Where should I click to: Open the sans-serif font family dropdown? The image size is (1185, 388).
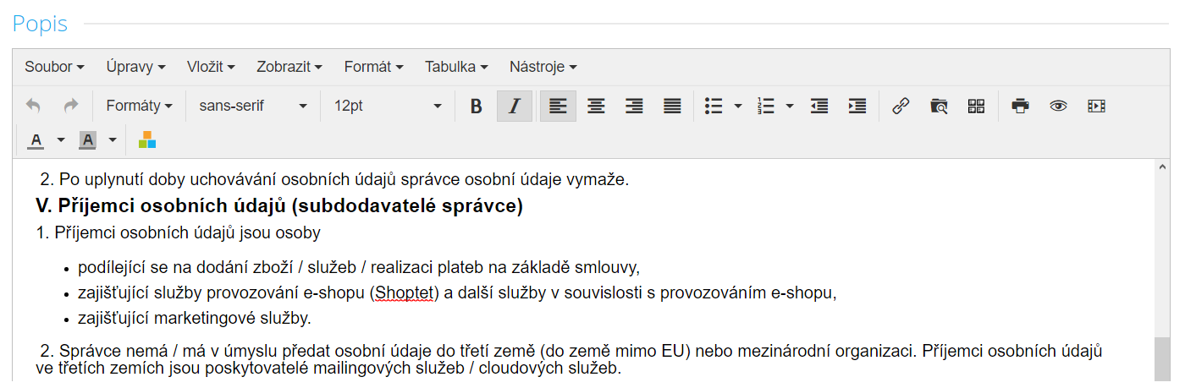click(253, 106)
